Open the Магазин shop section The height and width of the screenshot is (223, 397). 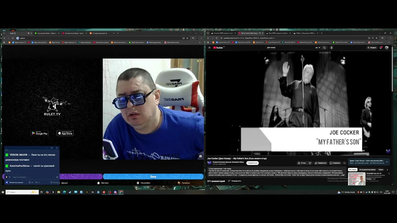click(103, 183)
